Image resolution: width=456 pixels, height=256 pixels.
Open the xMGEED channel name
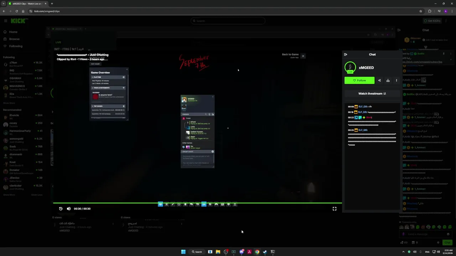coord(366,68)
